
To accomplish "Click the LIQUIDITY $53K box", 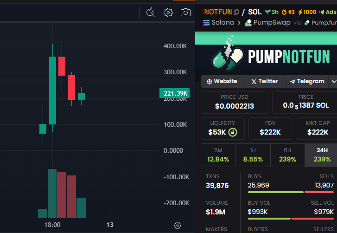I will (x=223, y=129).
